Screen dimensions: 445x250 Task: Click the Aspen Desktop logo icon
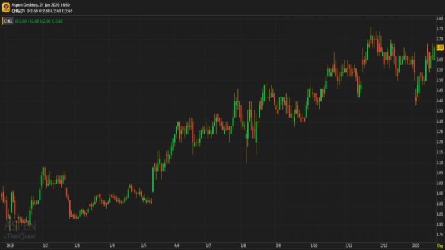tap(5, 7)
